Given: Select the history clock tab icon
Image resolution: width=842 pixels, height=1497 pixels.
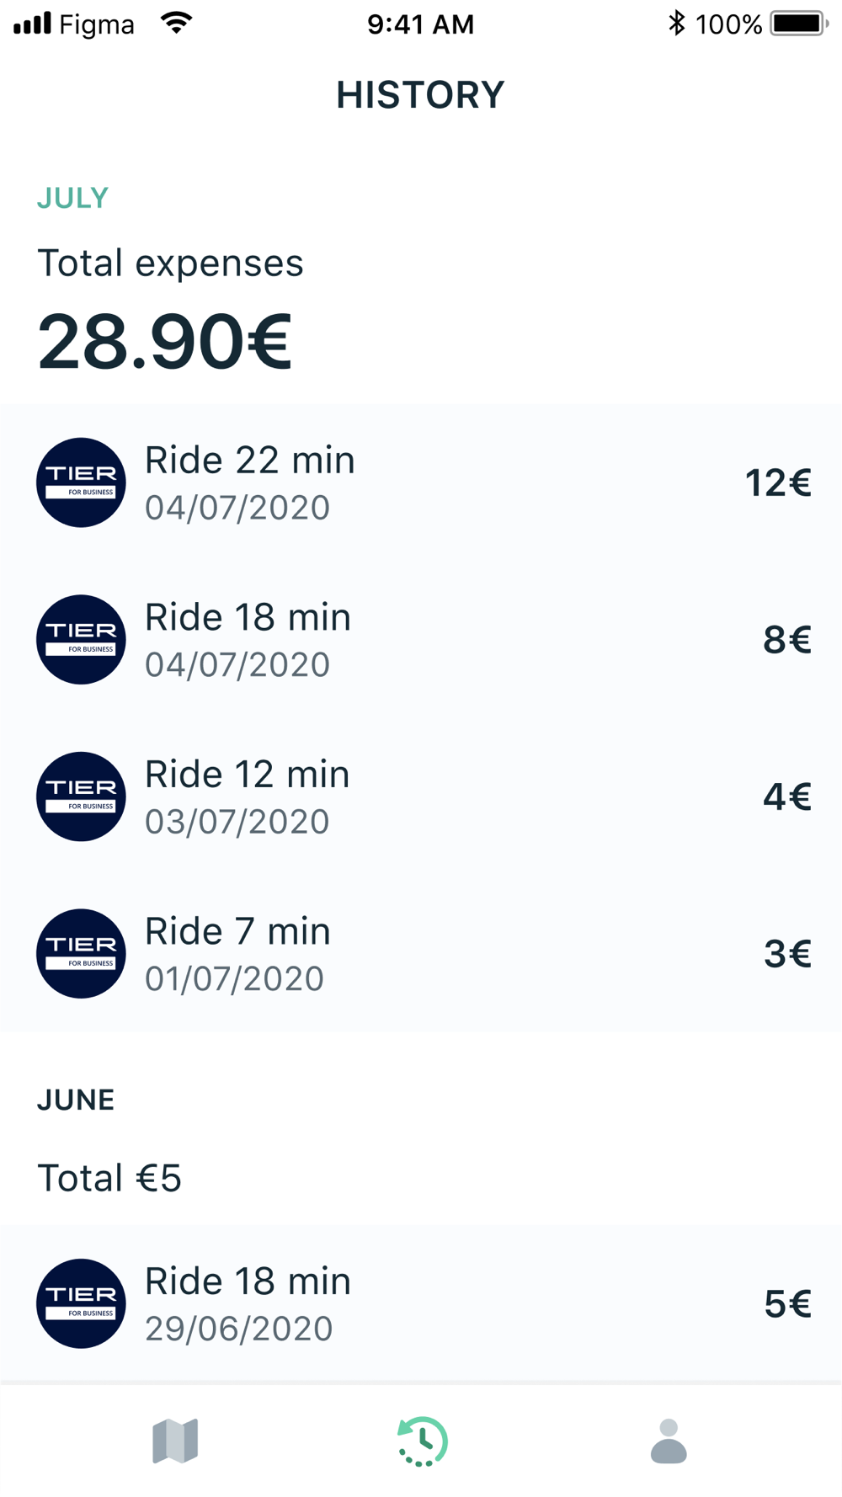Looking at the screenshot, I should [x=422, y=1441].
